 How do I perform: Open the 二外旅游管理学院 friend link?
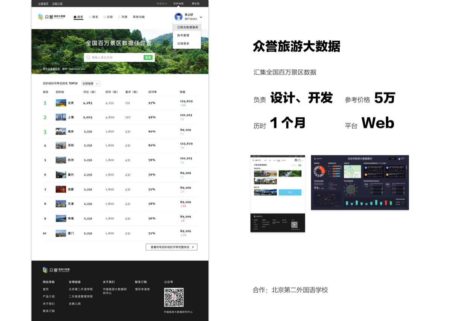click(81, 296)
